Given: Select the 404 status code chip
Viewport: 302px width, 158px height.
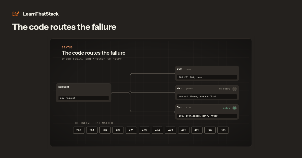Looking at the screenshot, I should point(158,130).
